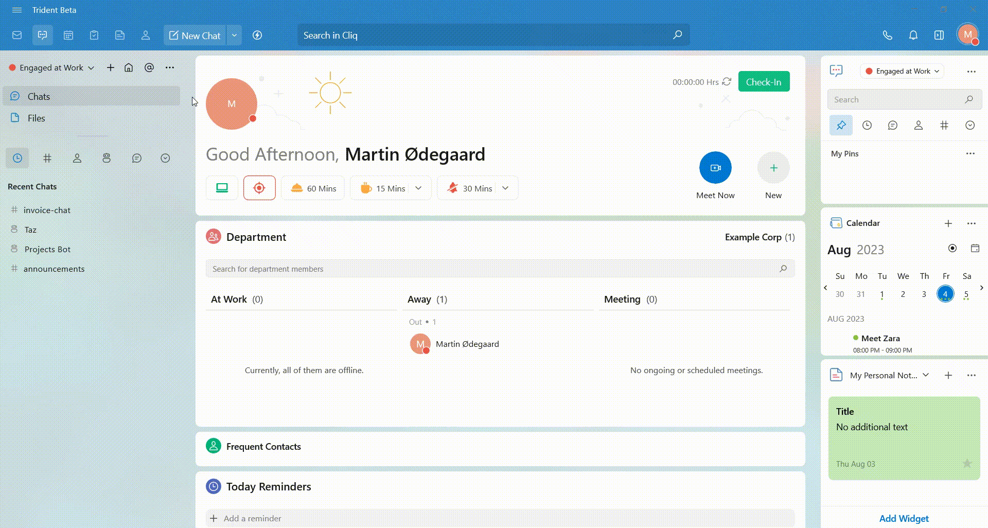The width and height of the screenshot is (988, 528).
Task: Toggle the focus target status button
Action: pyautogui.click(x=259, y=188)
